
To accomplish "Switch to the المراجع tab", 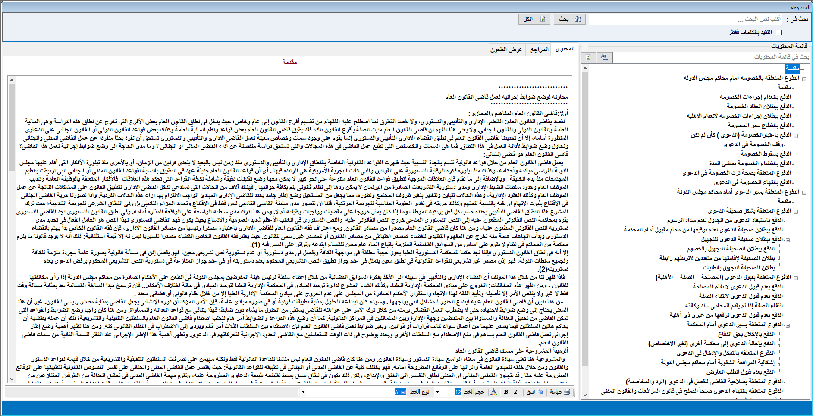I will (539, 49).
